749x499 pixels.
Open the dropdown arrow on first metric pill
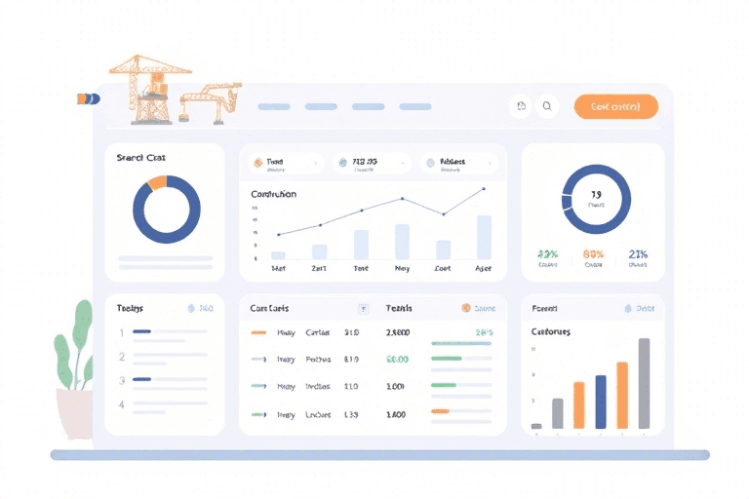315,164
